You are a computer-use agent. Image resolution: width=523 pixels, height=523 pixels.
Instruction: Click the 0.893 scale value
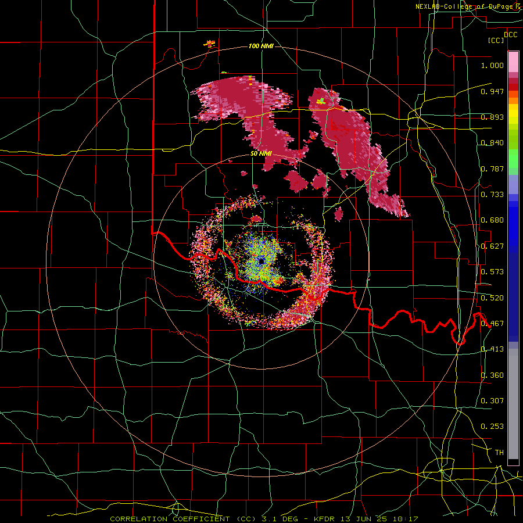click(492, 117)
